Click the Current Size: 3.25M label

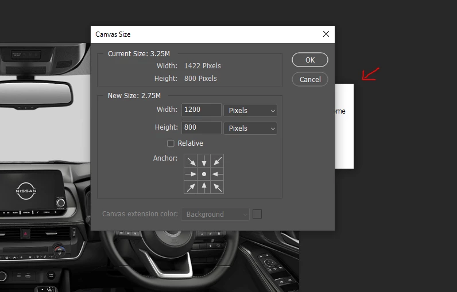139,53
